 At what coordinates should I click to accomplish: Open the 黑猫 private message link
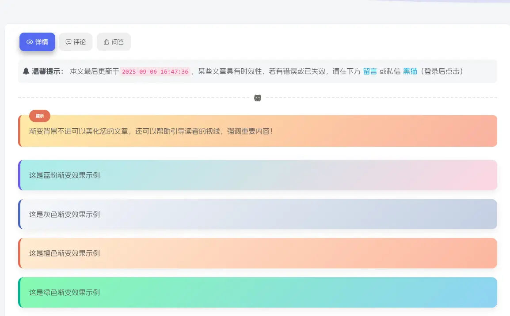(x=410, y=71)
